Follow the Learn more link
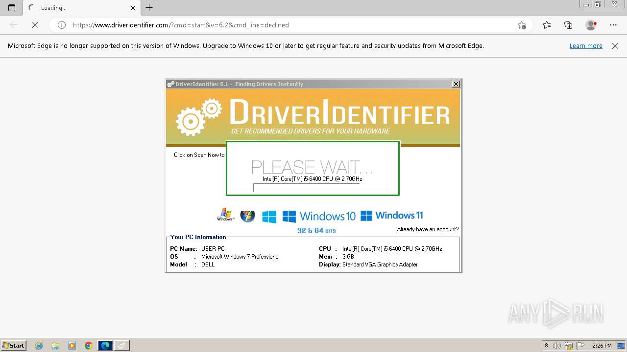The image size is (627, 352). tap(586, 46)
